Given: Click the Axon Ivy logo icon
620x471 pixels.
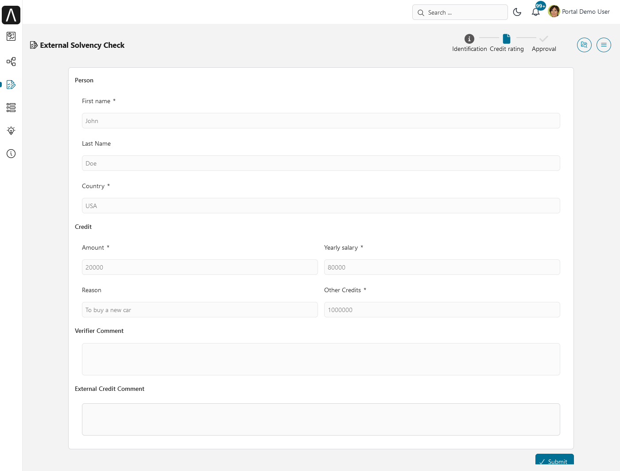Looking at the screenshot, I should pos(11,15).
